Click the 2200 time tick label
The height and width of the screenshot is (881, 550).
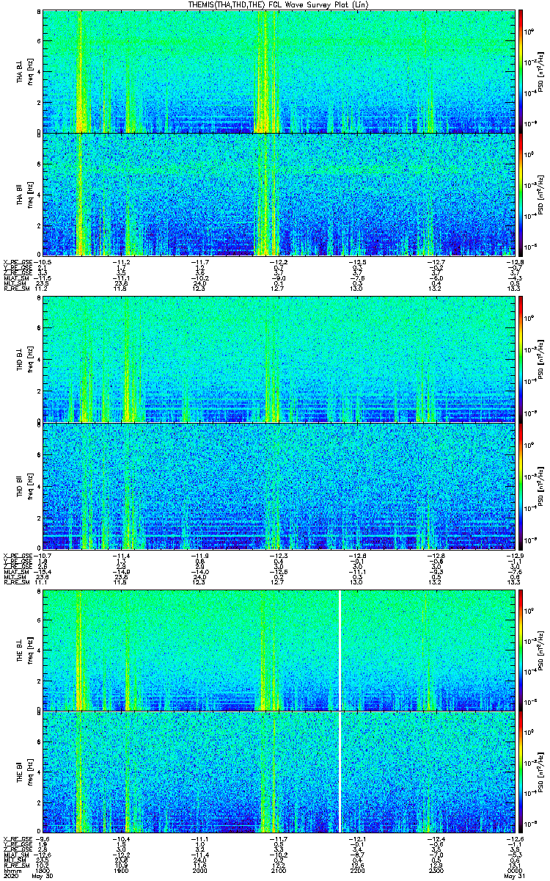point(356,871)
